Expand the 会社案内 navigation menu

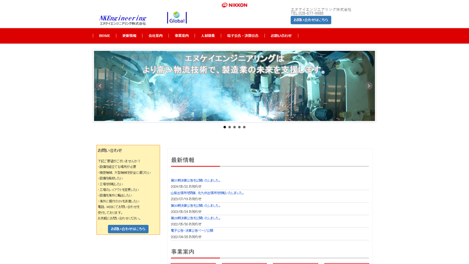click(x=155, y=36)
